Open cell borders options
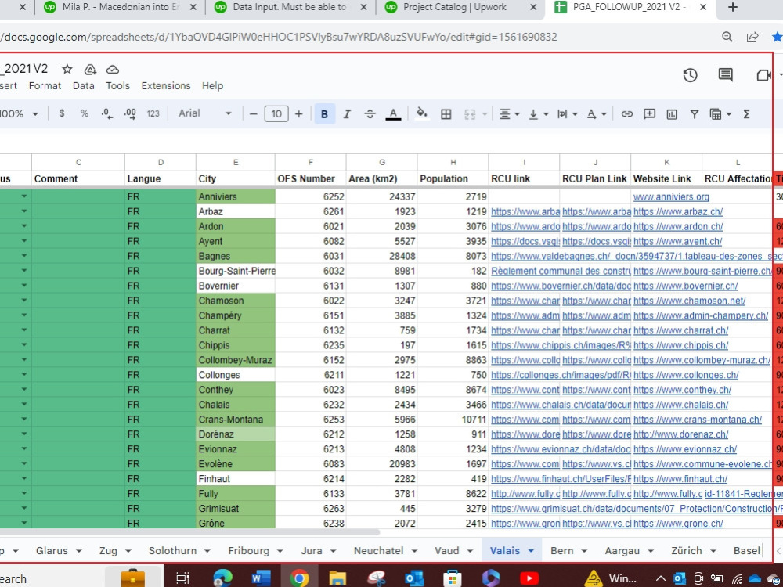 [446, 114]
